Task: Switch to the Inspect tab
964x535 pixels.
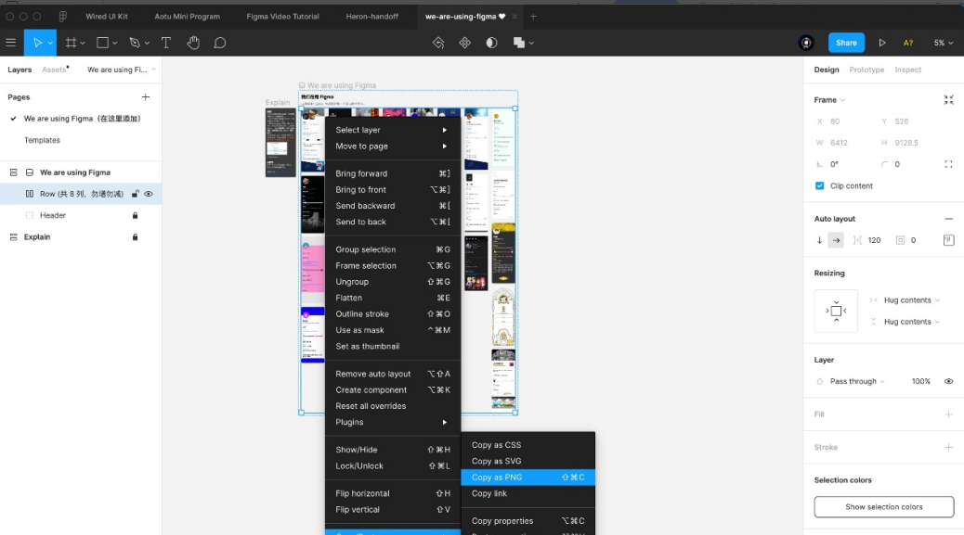Action: pos(907,70)
